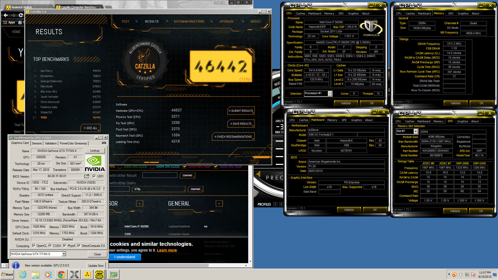Open Catzilla UPGRADE menu item
The image size is (498, 280).
coord(227,22)
